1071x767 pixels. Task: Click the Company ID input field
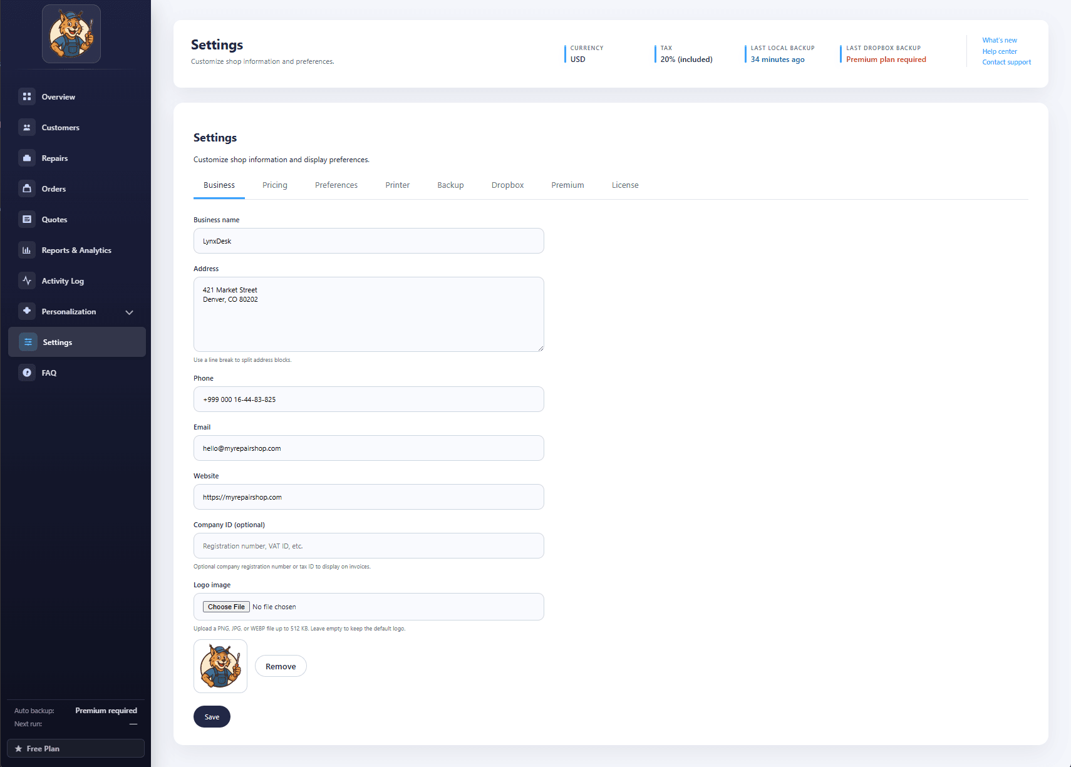368,545
